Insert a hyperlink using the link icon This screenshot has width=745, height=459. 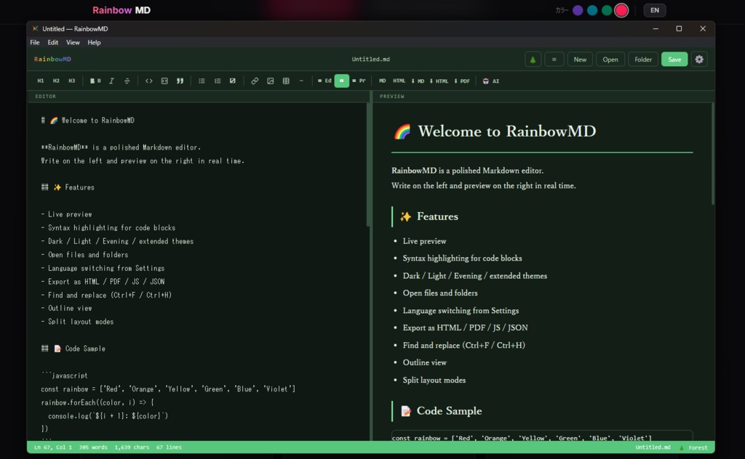coord(254,81)
